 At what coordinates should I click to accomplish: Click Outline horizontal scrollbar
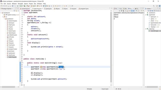[152, 87]
